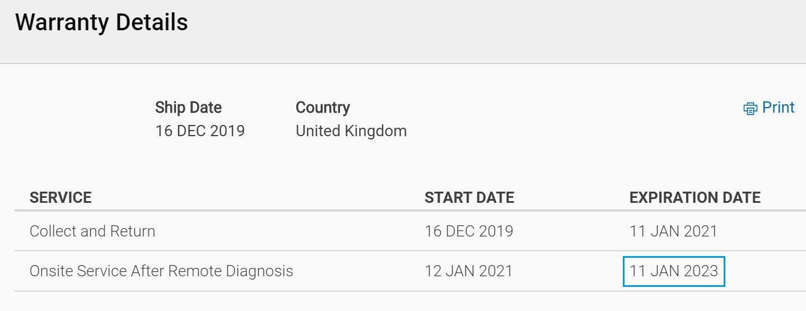The image size is (806, 311).
Task: Click the 11 JAN 2021 expiration date
Action: click(x=673, y=231)
